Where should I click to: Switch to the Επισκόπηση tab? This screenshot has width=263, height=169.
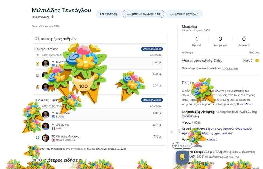coord(108,14)
